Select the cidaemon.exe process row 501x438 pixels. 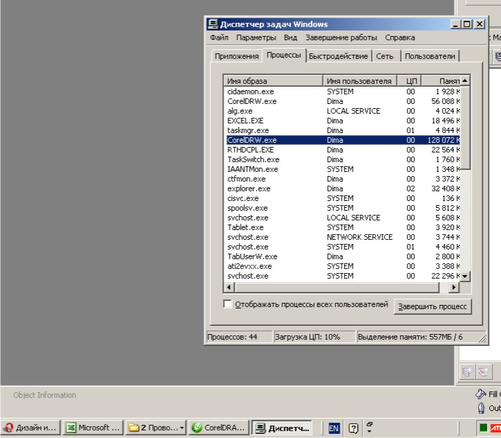(342, 91)
